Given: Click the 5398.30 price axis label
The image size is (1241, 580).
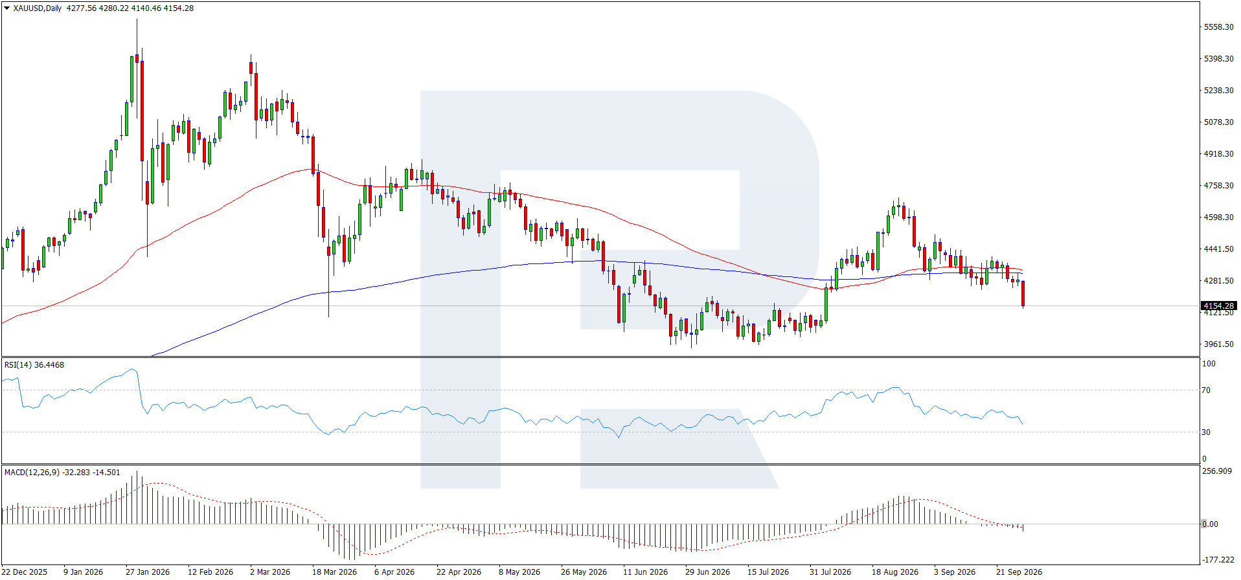Looking at the screenshot, I should coord(1218,59).
